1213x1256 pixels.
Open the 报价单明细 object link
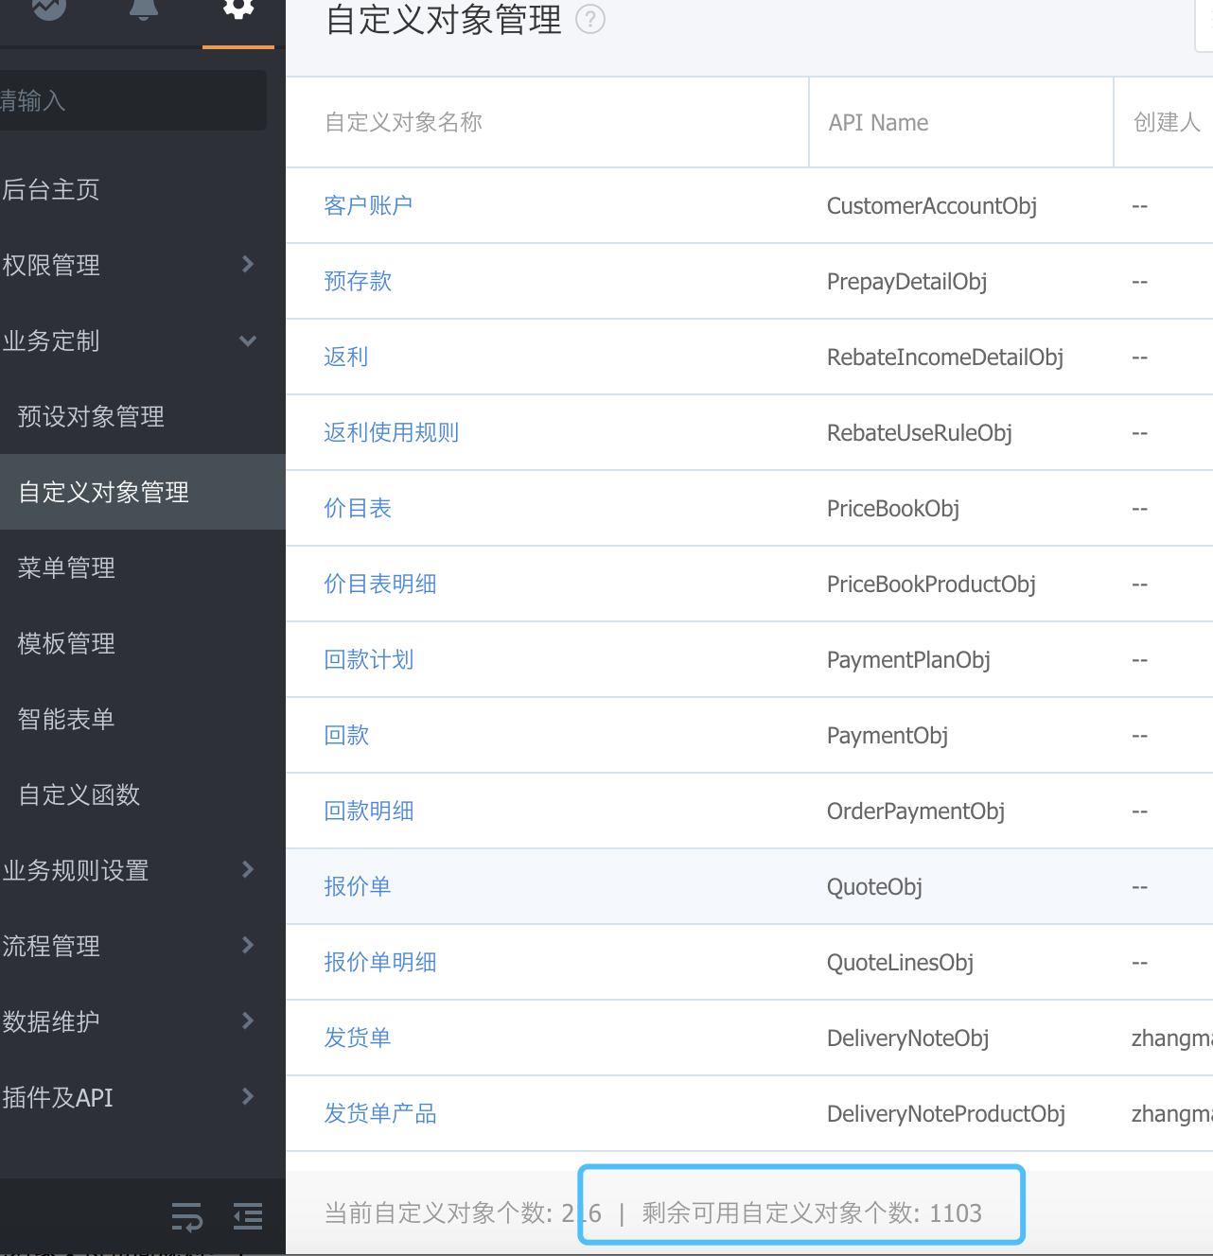click(380, 962)
